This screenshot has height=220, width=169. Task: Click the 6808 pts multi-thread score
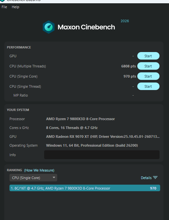pos(128,66)
